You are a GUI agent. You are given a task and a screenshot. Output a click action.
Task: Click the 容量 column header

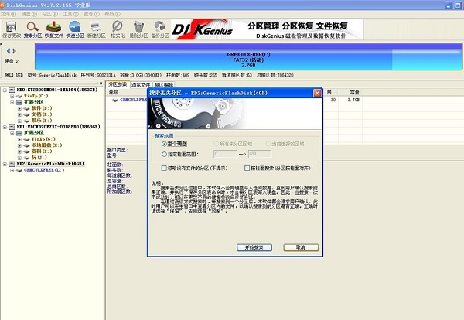pos(354,93)
